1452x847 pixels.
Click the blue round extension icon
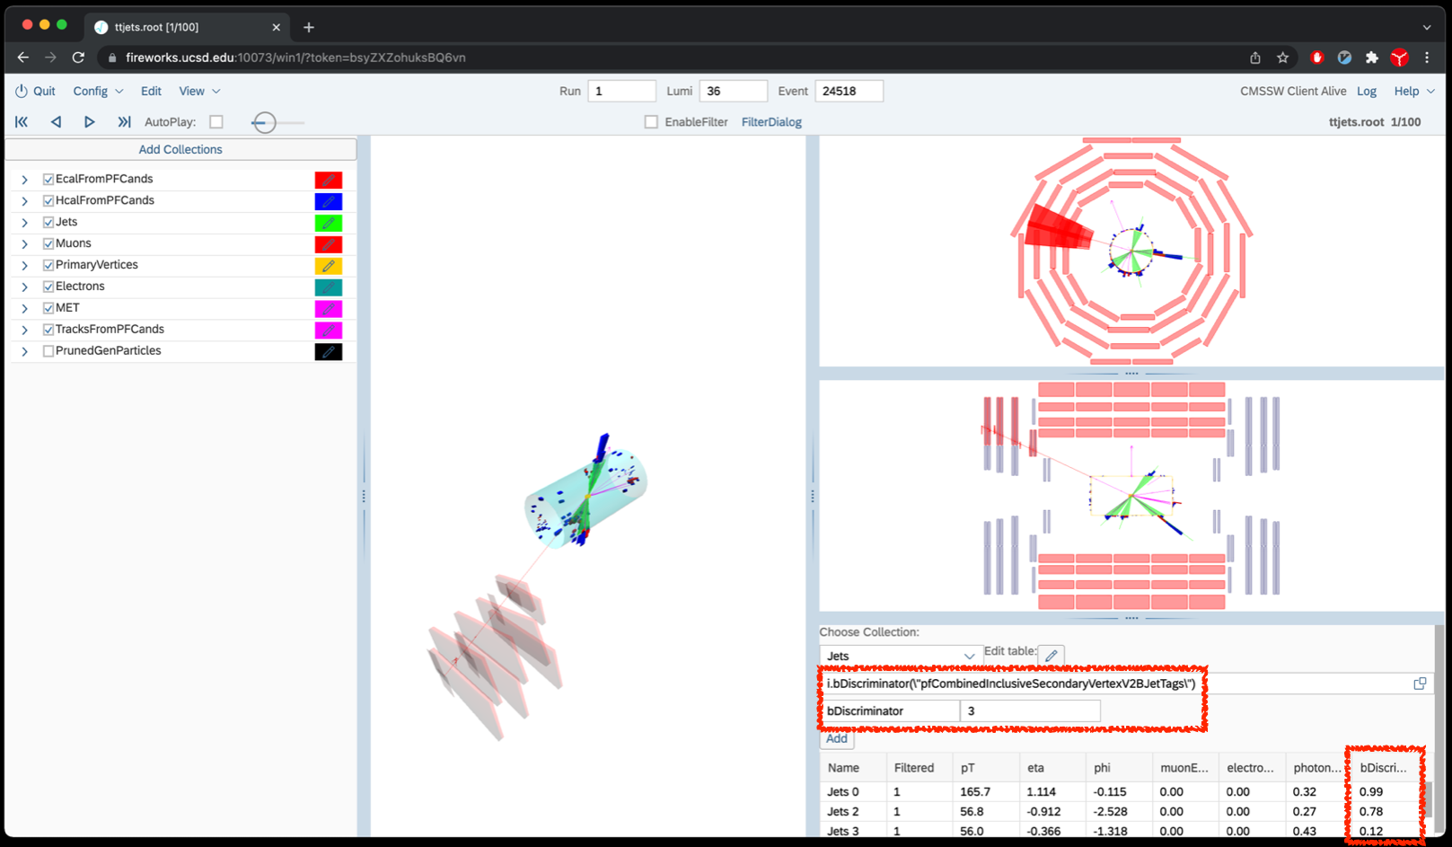pos(1344,57)
